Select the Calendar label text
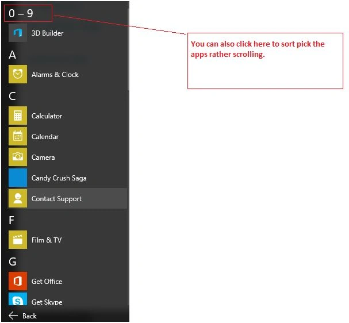 click(45, 137)
